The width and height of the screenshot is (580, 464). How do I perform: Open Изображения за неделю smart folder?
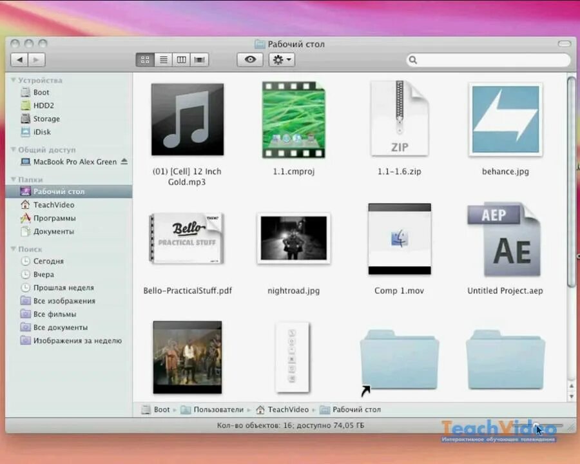click(69, 340)
